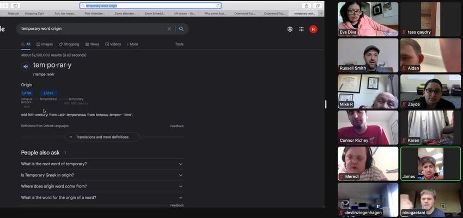Expand 'What is the word for the origin of a word?'
The height and width of the screenshot is (218, 463).
tap(102, 197)
